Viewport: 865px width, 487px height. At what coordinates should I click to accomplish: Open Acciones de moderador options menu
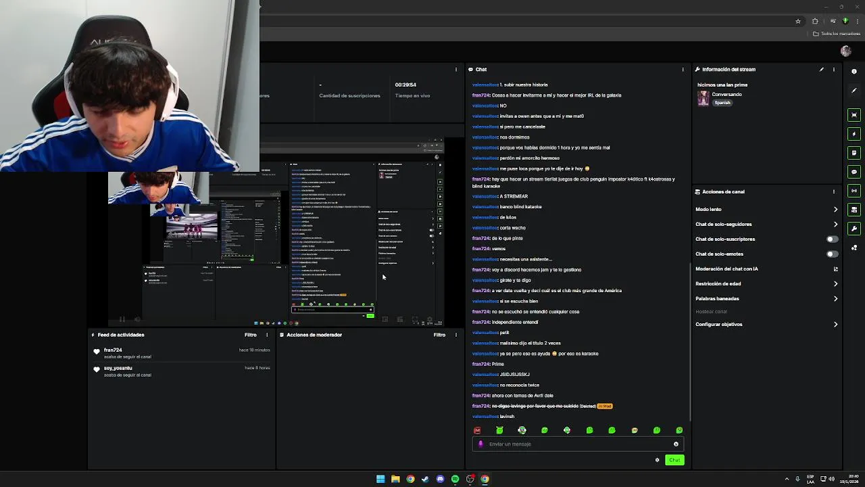[x=456, y=335]
